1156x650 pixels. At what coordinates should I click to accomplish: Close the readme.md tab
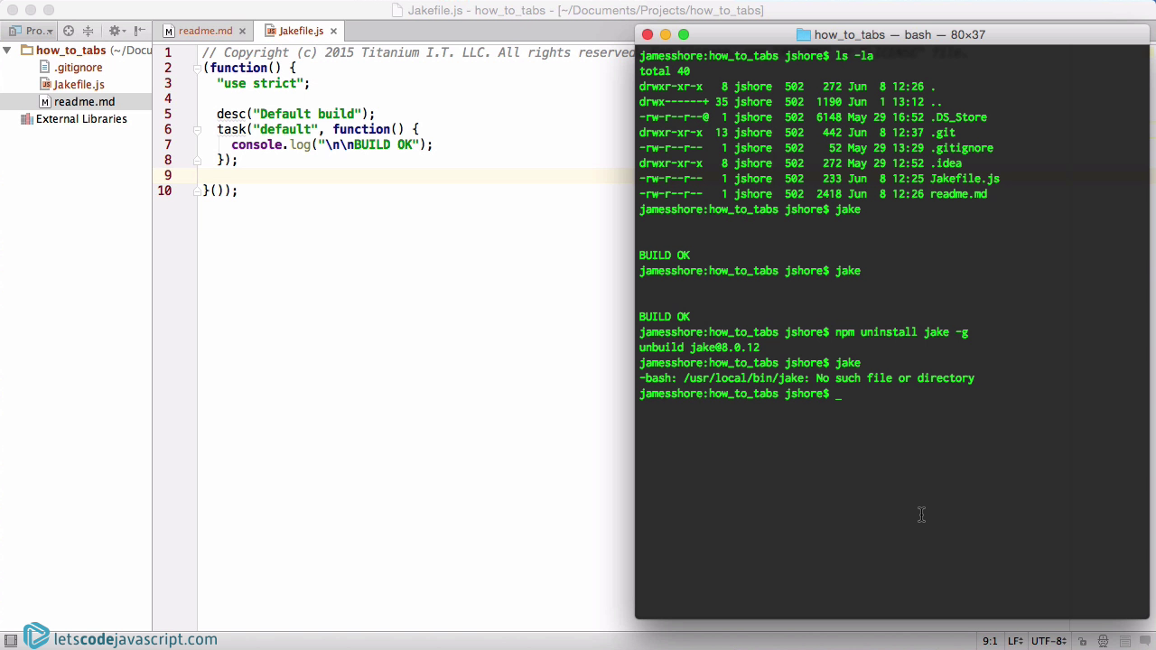pyautogui.click(x=242, y=31)
